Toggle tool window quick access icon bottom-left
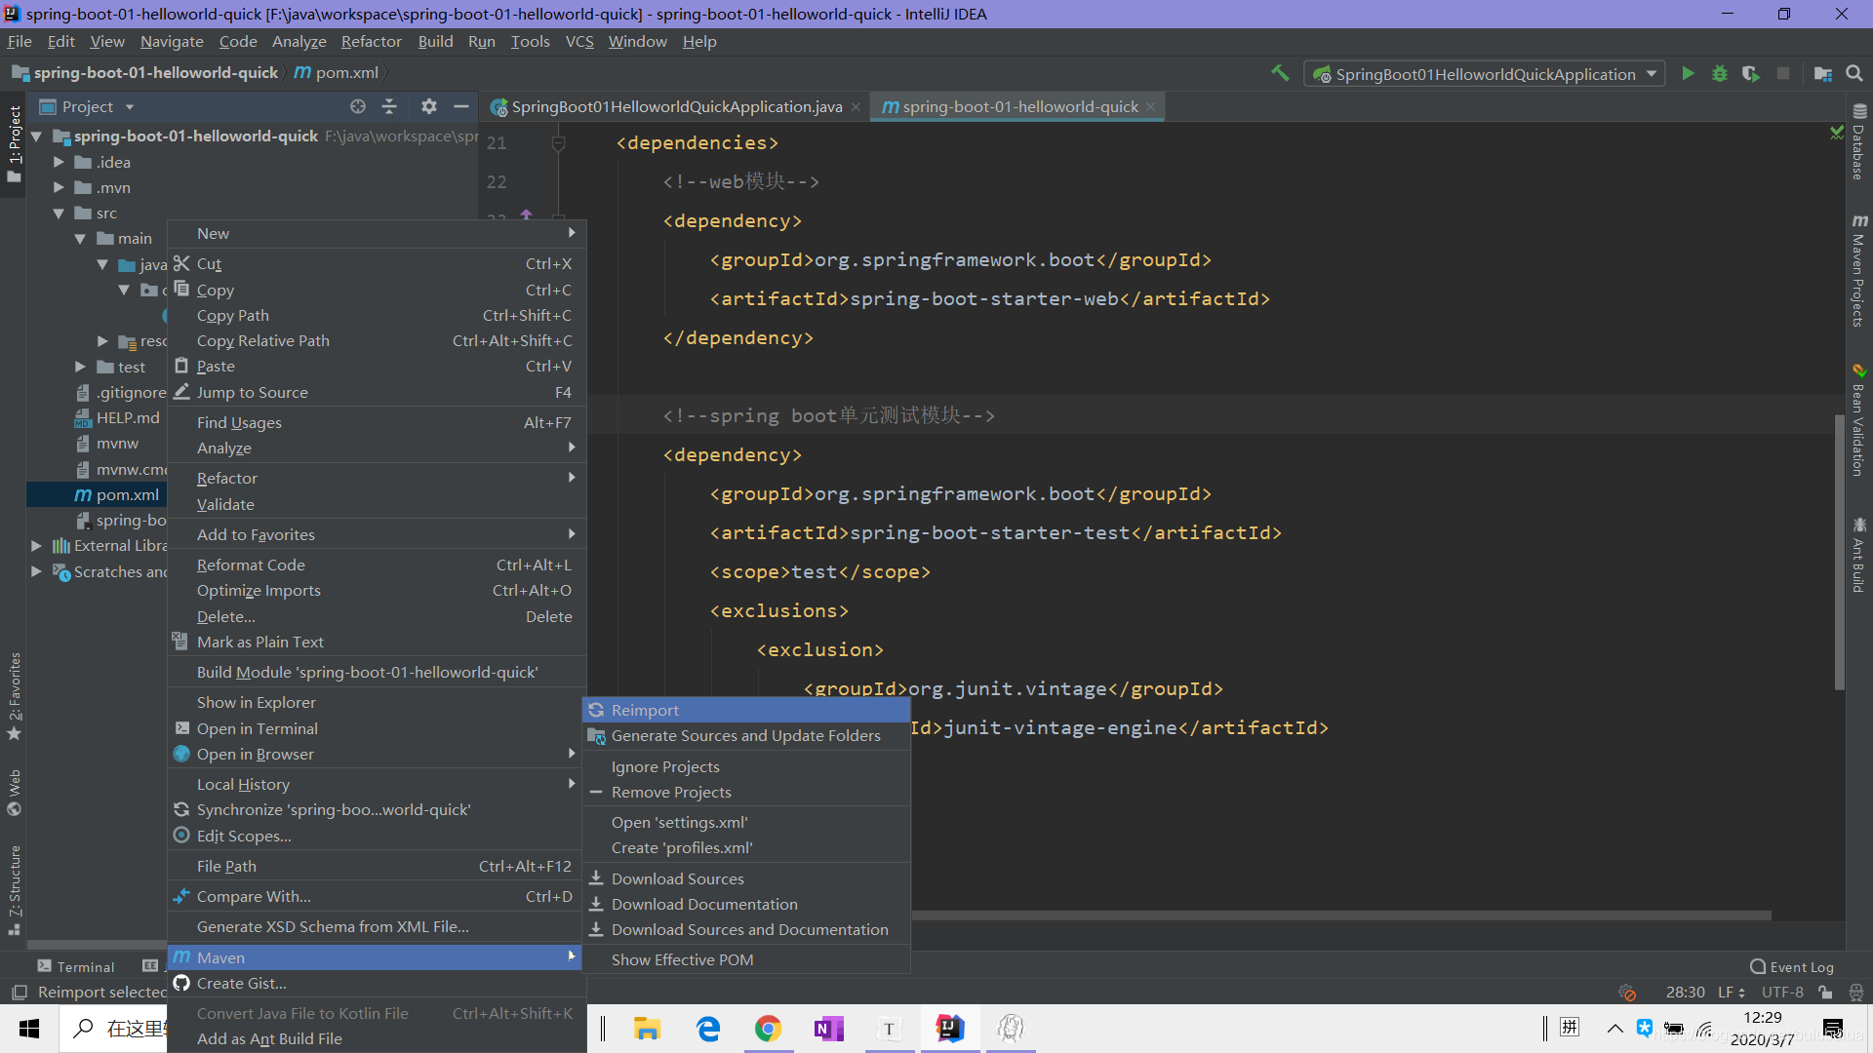This screenshot has height=1053, width=1873. point(19,993)
